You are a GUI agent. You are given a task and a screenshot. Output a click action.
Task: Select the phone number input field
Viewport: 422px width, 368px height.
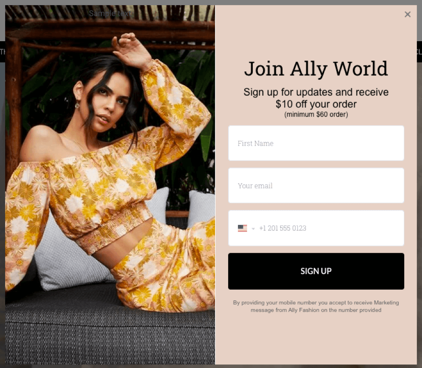coord(331,228)
